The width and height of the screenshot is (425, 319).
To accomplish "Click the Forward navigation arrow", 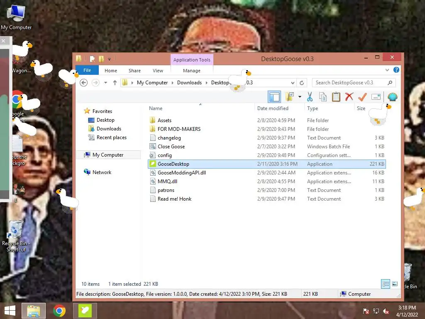I will click(x=95, y=83).
